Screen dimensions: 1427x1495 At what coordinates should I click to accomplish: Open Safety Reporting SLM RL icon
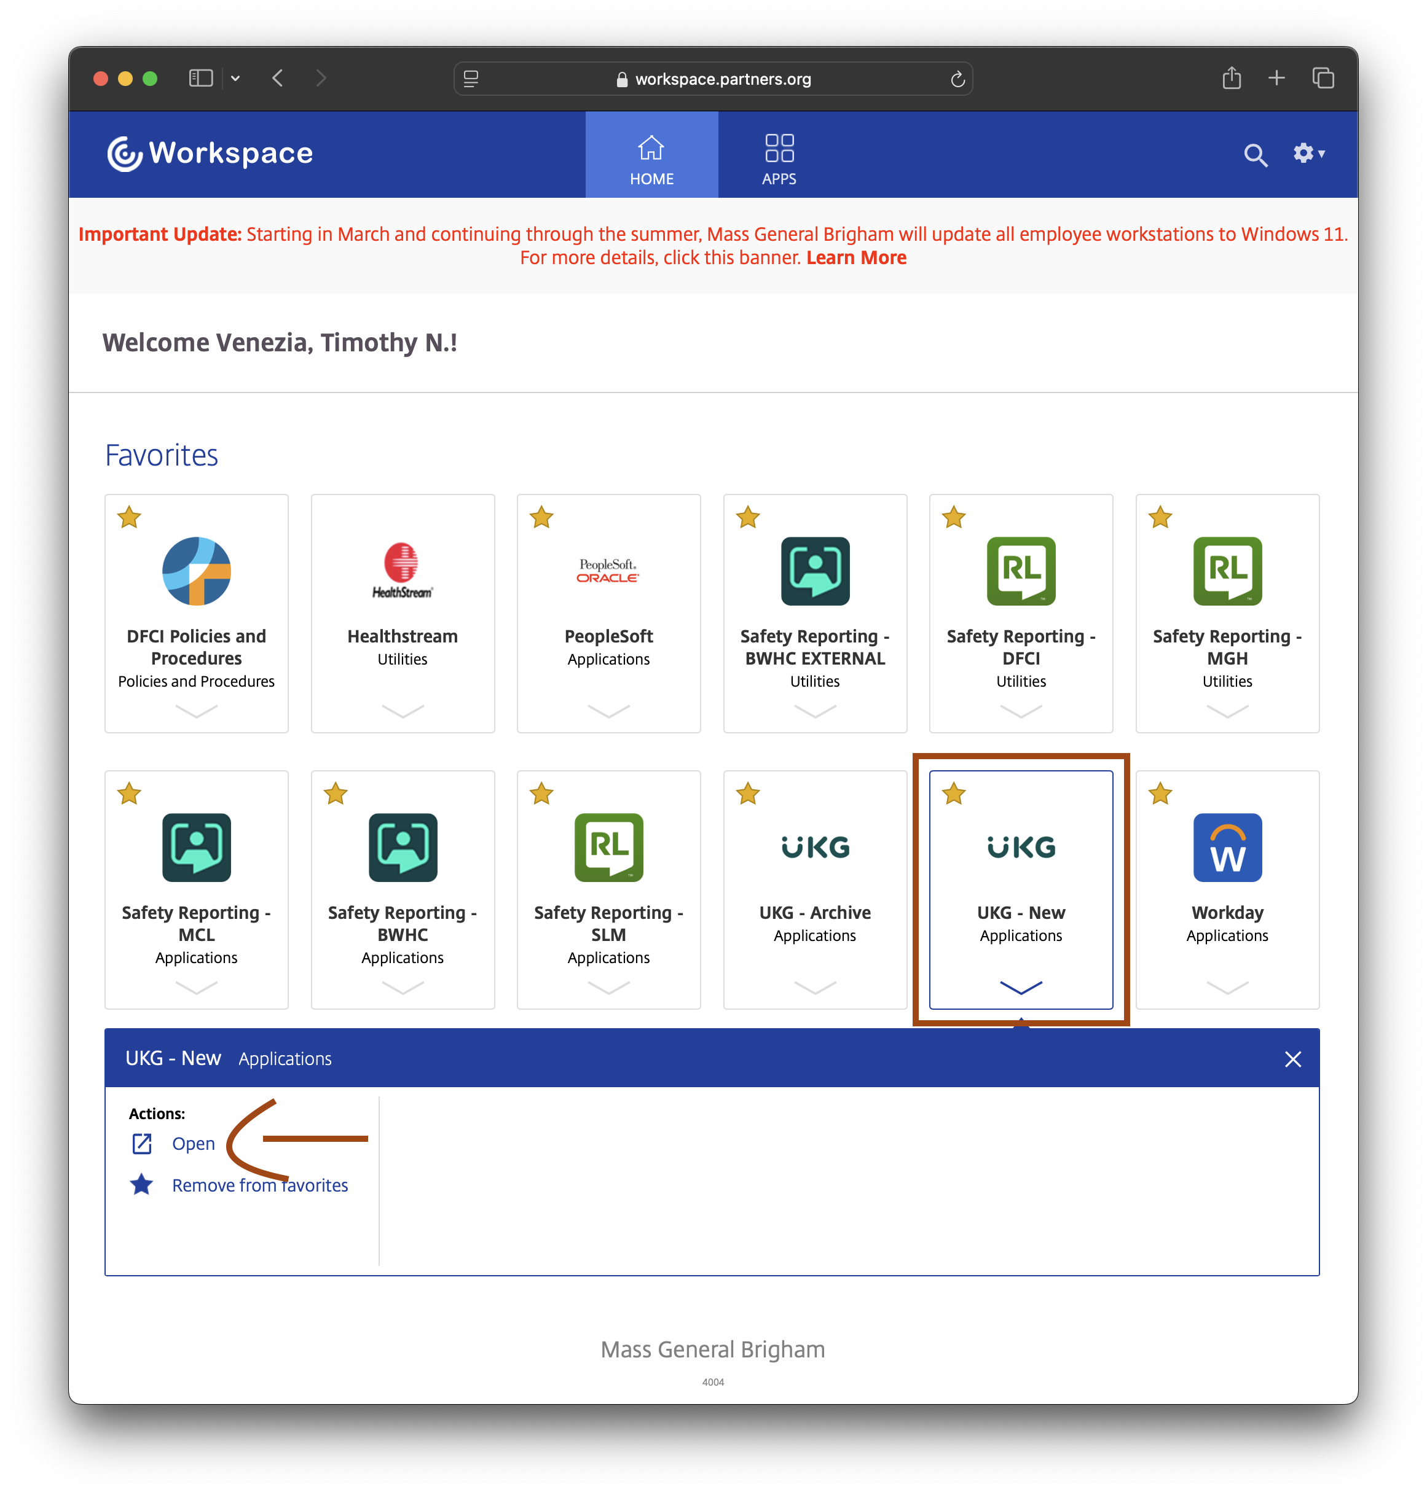pos(608,848)
